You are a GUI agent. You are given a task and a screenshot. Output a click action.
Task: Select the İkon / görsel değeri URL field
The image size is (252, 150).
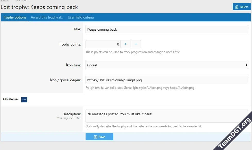tap(167, 80)
